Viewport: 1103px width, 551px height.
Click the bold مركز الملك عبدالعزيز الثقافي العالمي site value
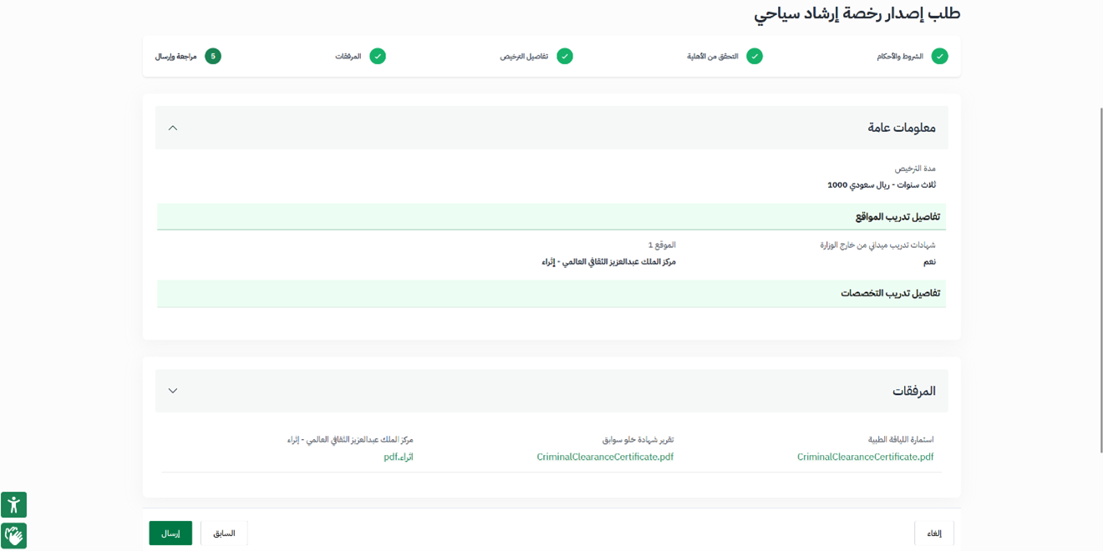tap(608, 262)
